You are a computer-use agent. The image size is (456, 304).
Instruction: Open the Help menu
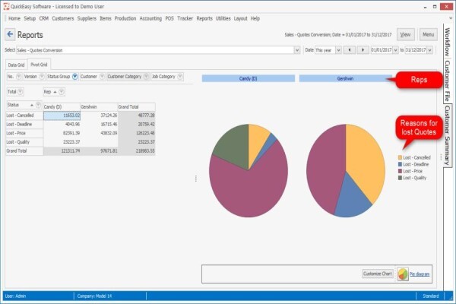click(255, 18)
